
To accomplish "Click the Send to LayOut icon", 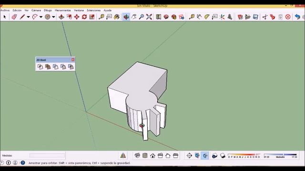I will point(182,17).
